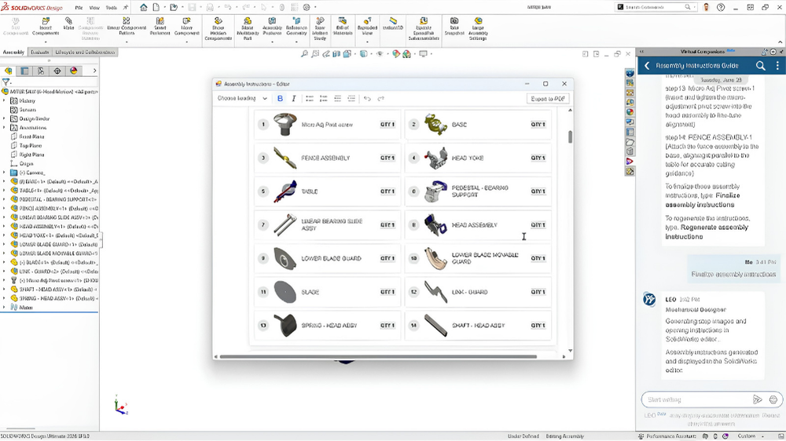Click the send message arrow icon
This screenshot has width=786, height=441.
point(758,399)
